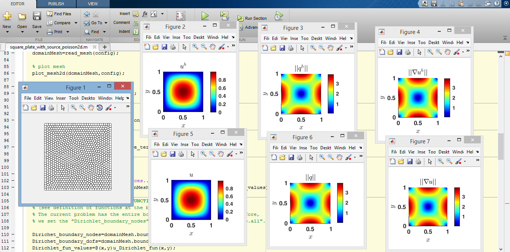
Task: Click the colorbar in Figure 7
Action: (457, 206)
